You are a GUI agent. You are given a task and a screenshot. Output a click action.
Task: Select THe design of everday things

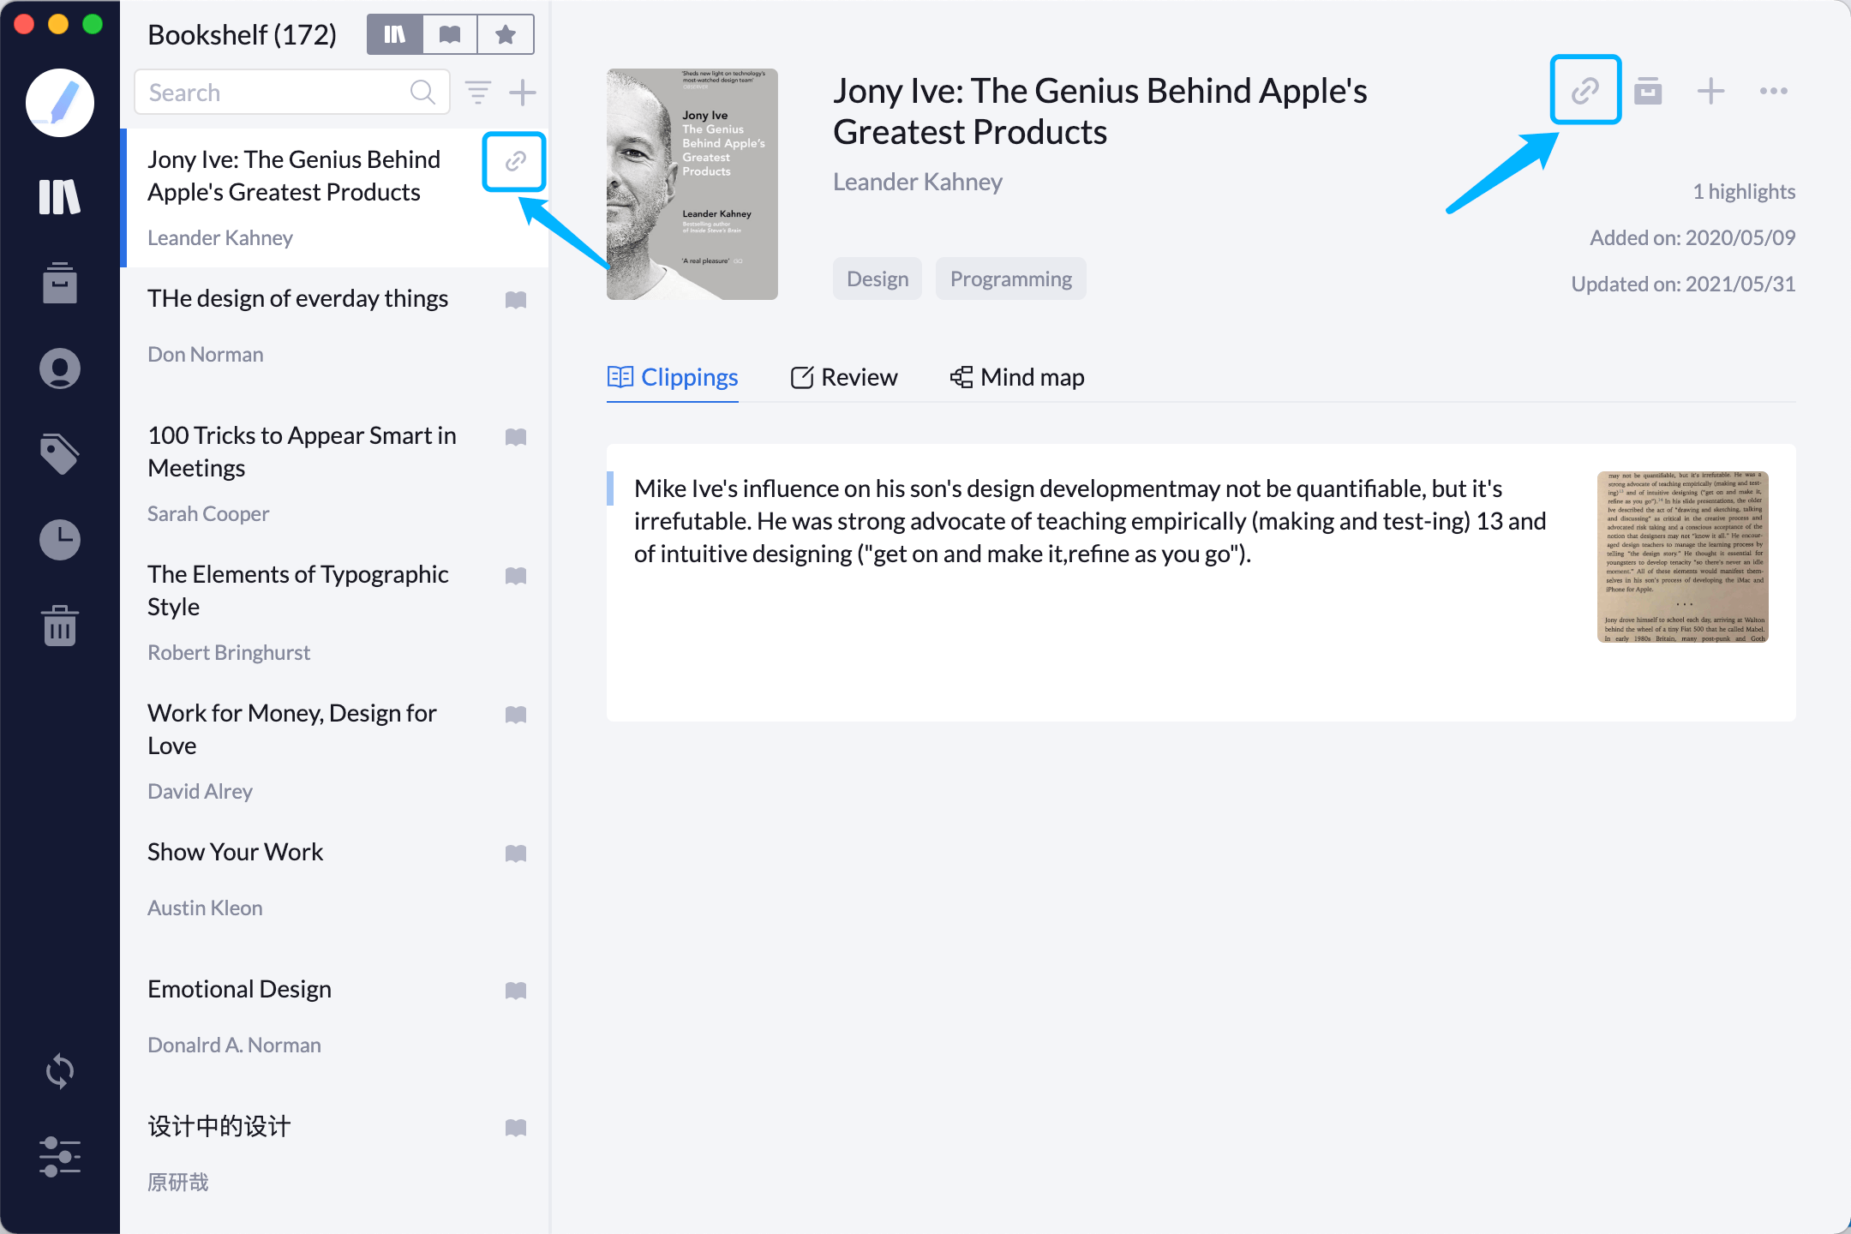(x=336, y=337)
